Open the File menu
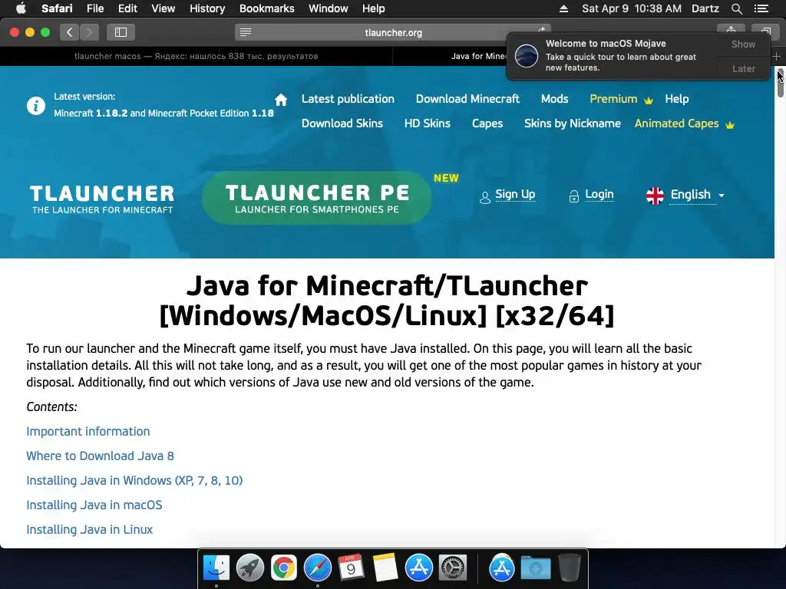This screenshot has width=786, height=589. tap(94, 8)
